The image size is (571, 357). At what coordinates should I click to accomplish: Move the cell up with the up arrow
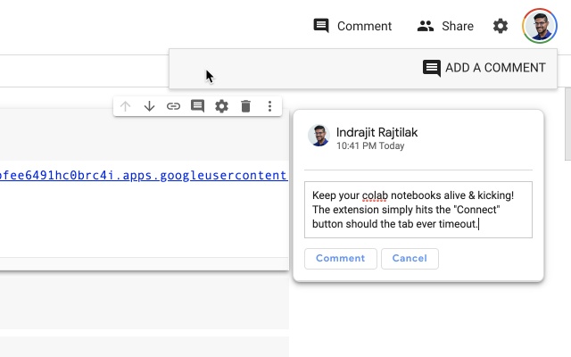click(x=126, y=106)
